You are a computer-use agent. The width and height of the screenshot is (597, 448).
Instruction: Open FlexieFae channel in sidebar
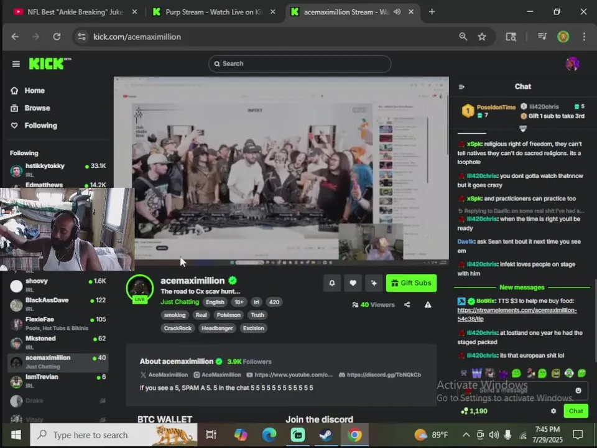coord(58,323)
